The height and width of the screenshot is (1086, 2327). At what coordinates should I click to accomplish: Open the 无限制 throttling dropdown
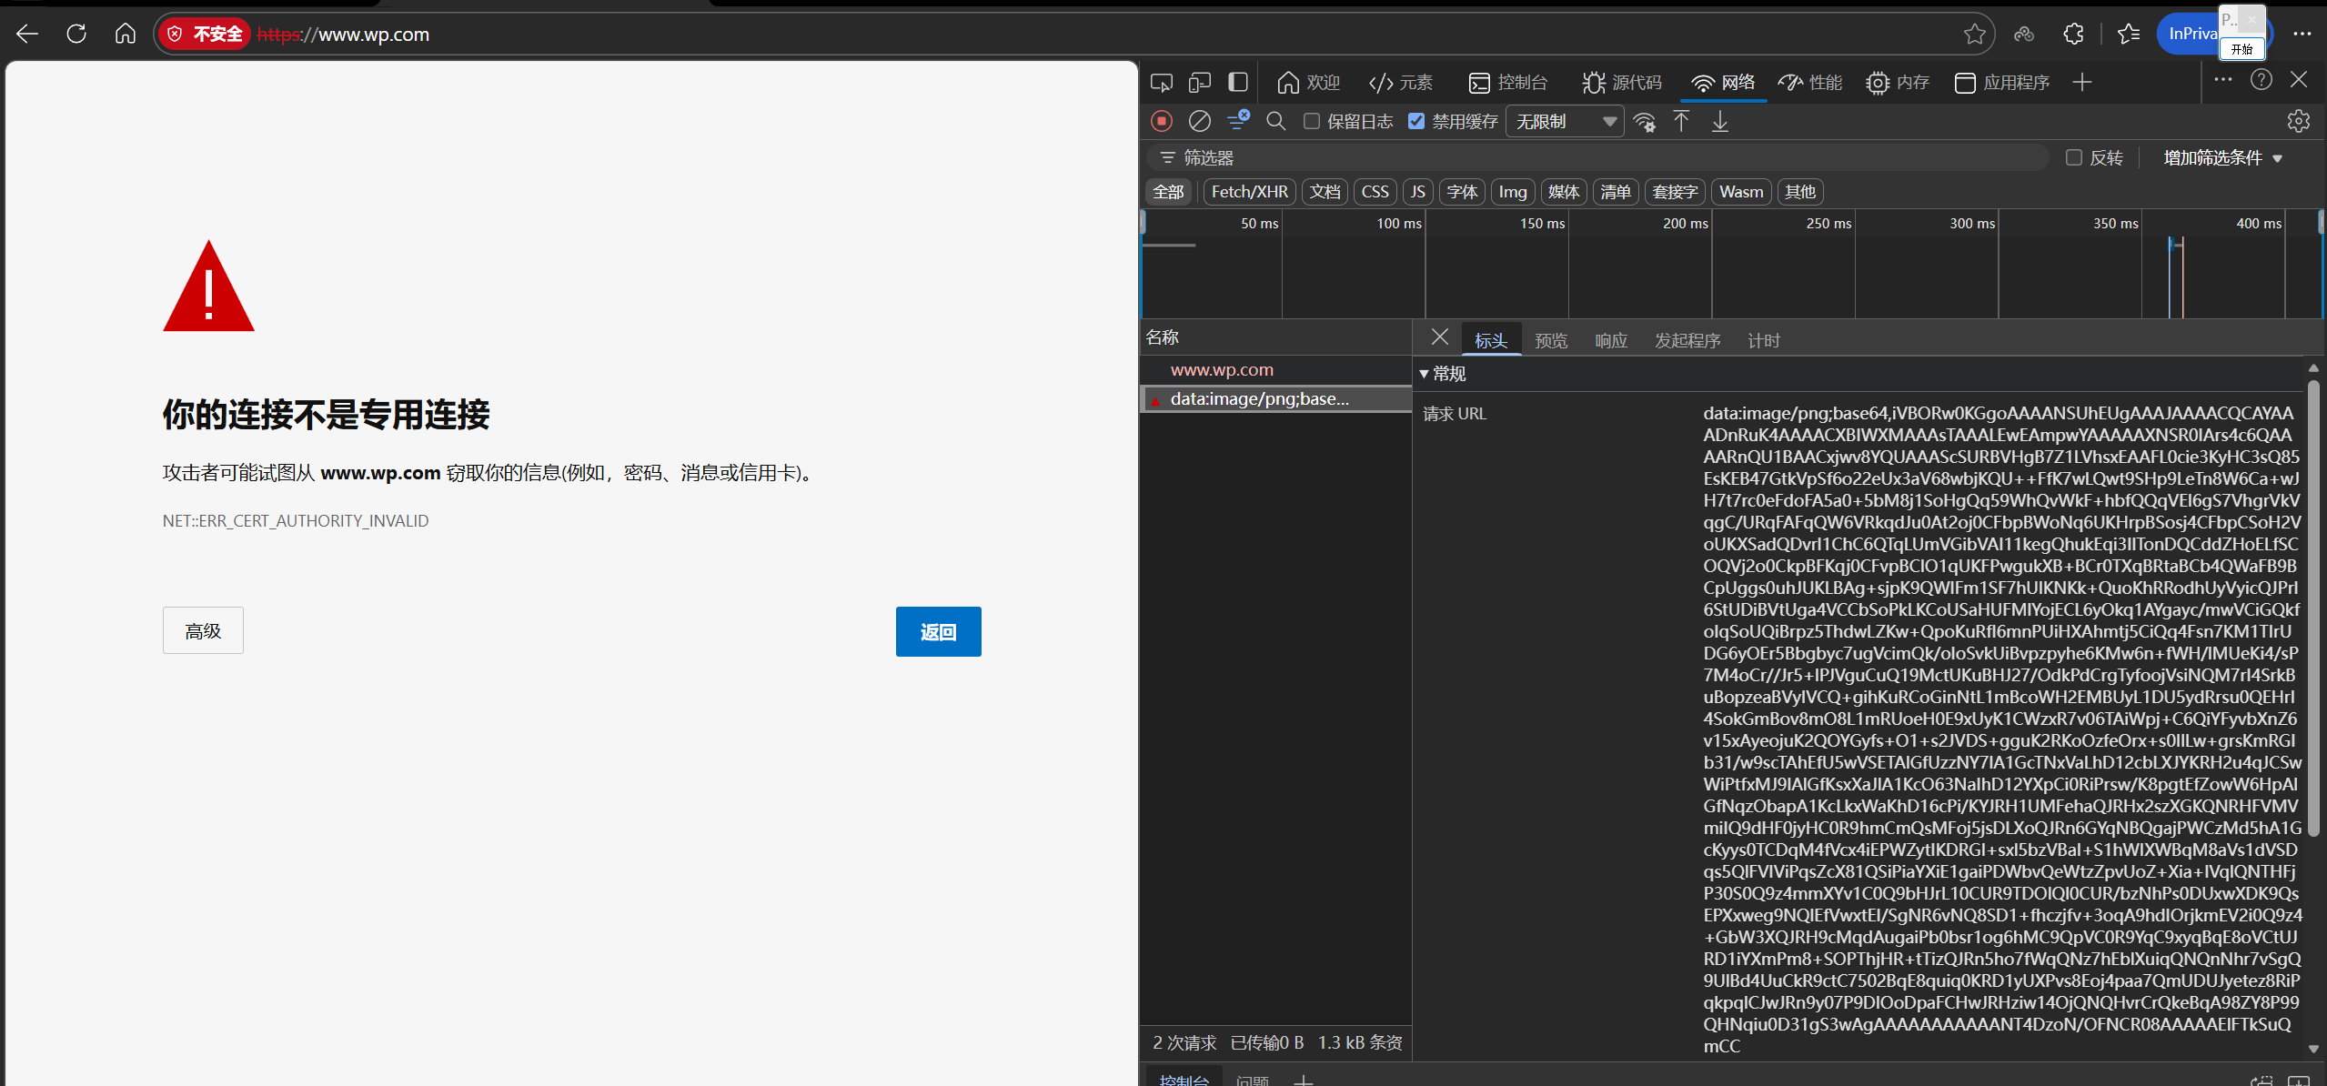tap(1565, 121)
